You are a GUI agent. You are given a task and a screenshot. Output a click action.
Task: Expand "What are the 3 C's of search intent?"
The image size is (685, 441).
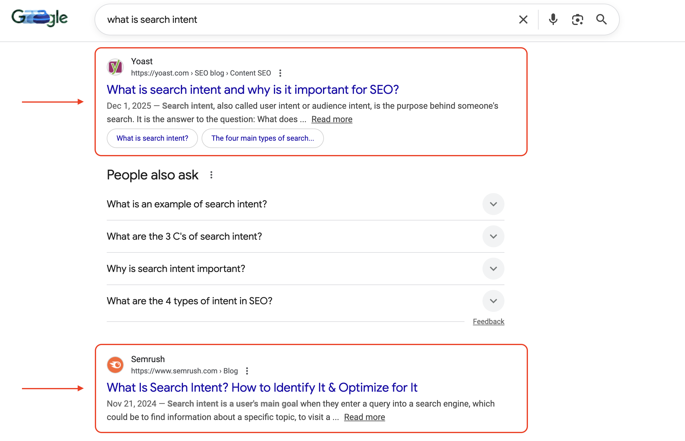pyautogui.click(x=493, y=236)
